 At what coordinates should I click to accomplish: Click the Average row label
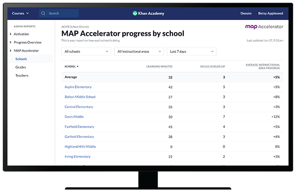pos(71,77)
